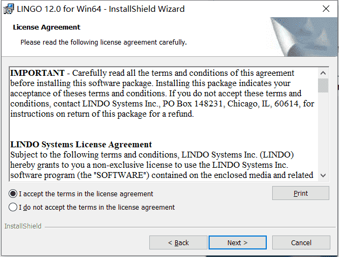Proceed with the Next button
The image size is (339, 257).
(237, 243)
